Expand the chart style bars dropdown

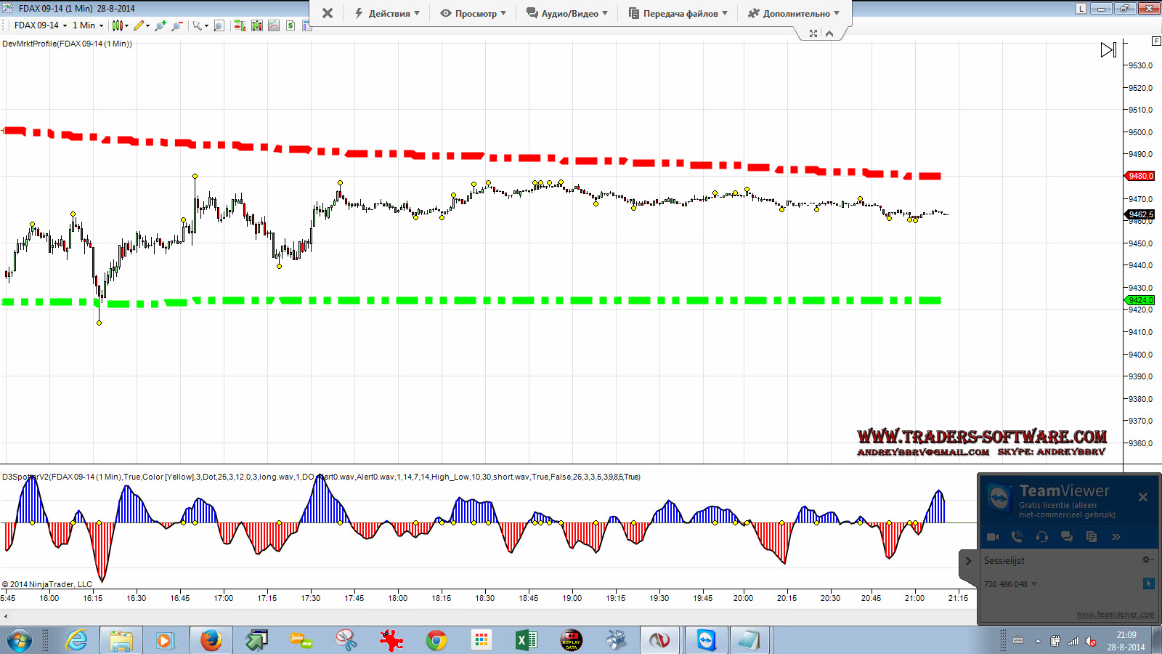click(120, 25)
